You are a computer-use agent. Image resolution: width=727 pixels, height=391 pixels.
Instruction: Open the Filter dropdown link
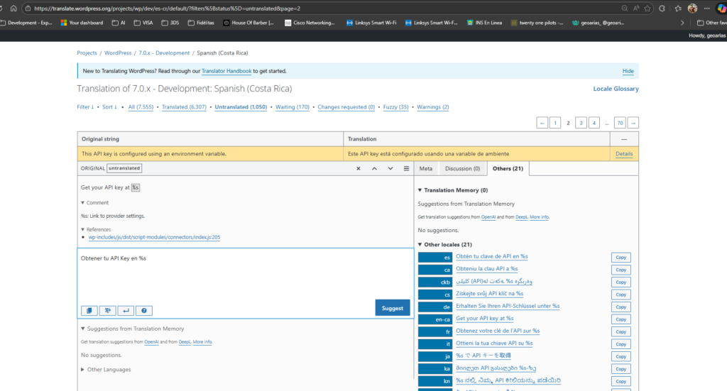point(84,107)
